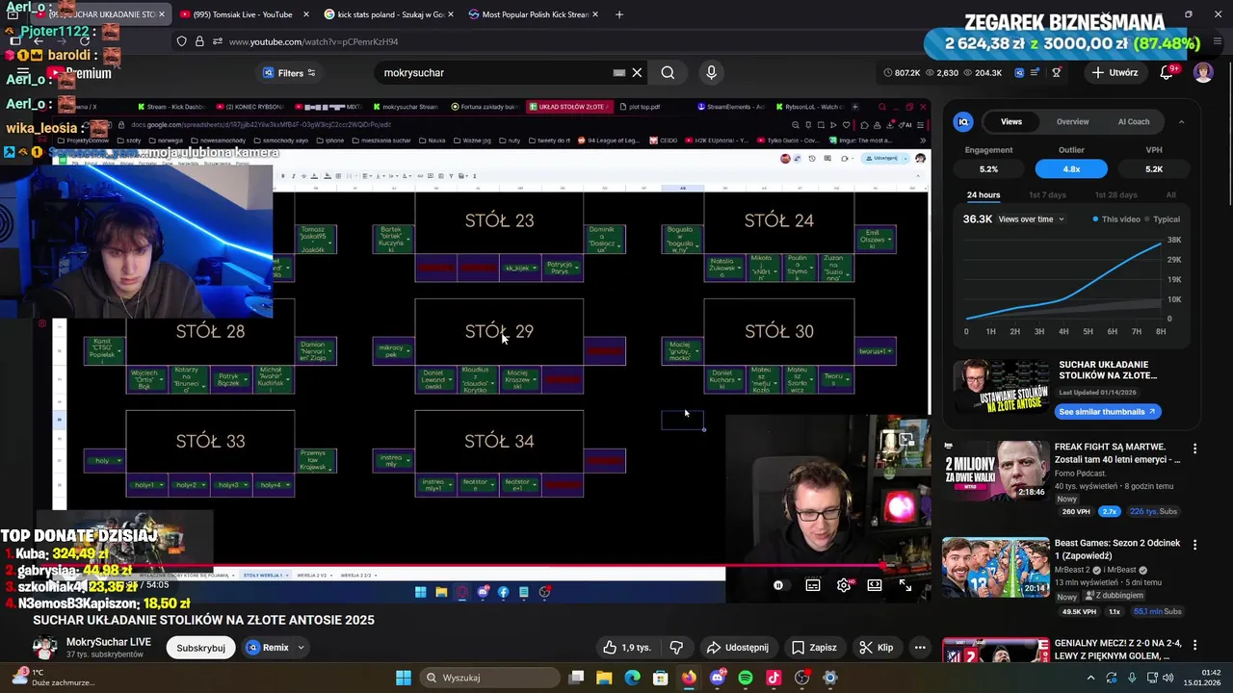Open Firefox from the Windows taskbar
The width and height of the screenshot is (1233, 693).
689,678
